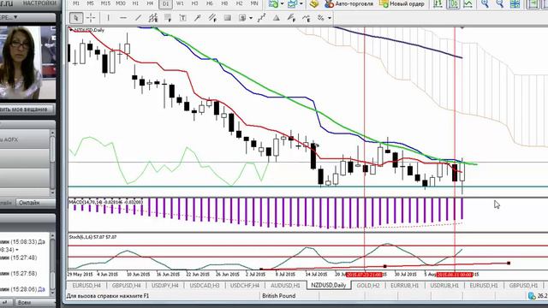Switch timeframe to M15
548x308 pixels.
[105, 3]
